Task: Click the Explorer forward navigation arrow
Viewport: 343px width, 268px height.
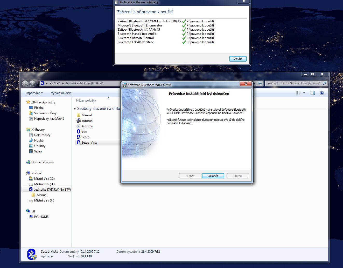Action: pos(32,83)
